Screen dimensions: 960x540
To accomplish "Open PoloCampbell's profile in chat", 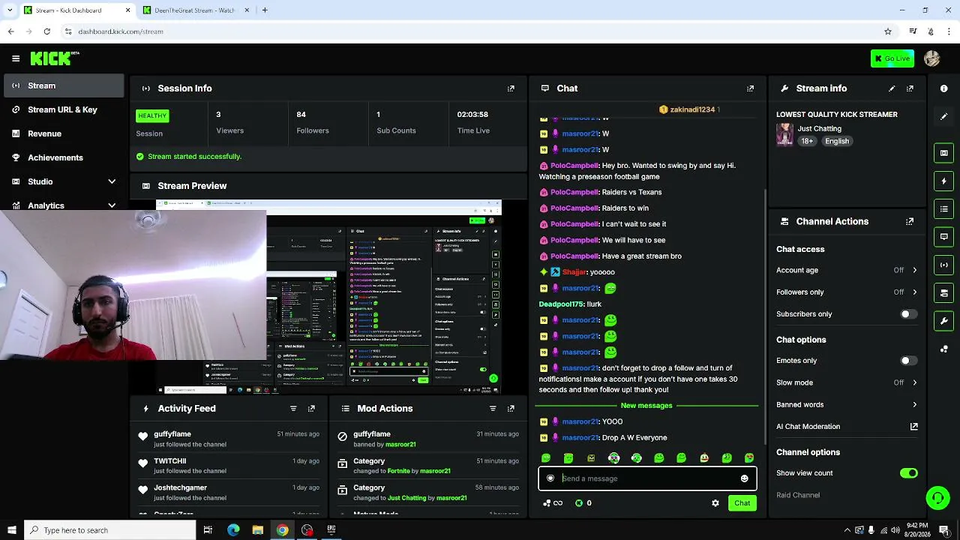I will point(574,165).
